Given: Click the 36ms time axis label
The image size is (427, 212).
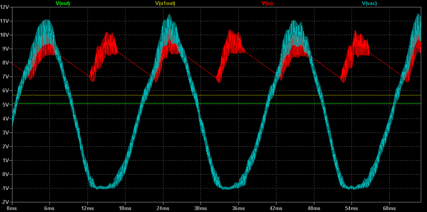Looking at the screenshot, I should [238, 208].
